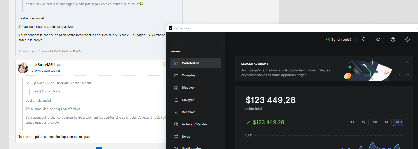The image size is (418, 149).
Task: Open the 12 janvier 2022 à 20:25:25 post link
Action: click(x=45, y=71)
